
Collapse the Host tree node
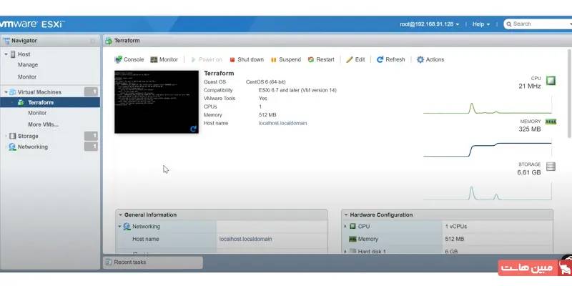6,54
